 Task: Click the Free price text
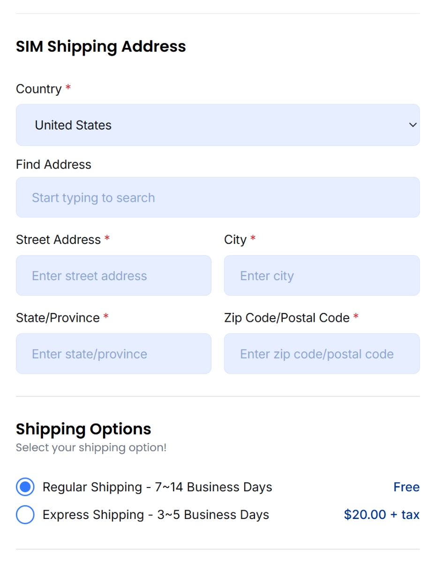click(x=406, y=487)
